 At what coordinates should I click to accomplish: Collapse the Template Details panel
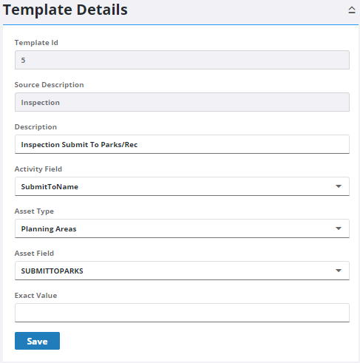[352, 10]
